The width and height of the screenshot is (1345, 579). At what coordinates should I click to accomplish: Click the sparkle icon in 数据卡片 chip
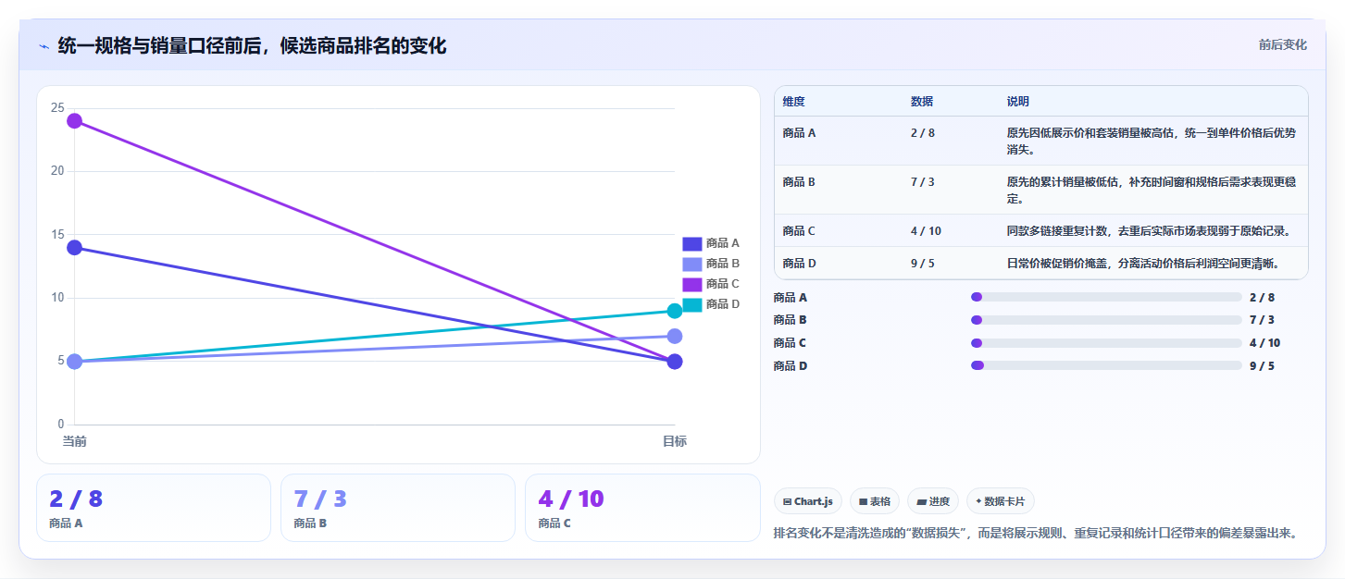978,501
